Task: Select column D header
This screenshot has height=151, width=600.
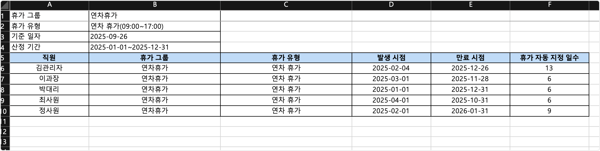Action: click(x=391, y=5)
